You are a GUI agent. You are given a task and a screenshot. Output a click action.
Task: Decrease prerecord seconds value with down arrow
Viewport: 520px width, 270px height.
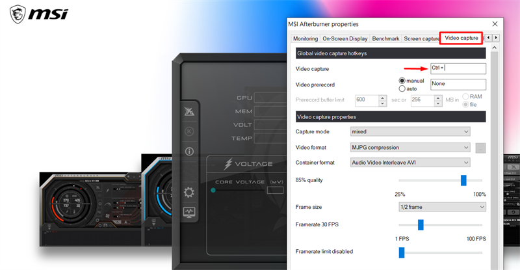(382, 103)
